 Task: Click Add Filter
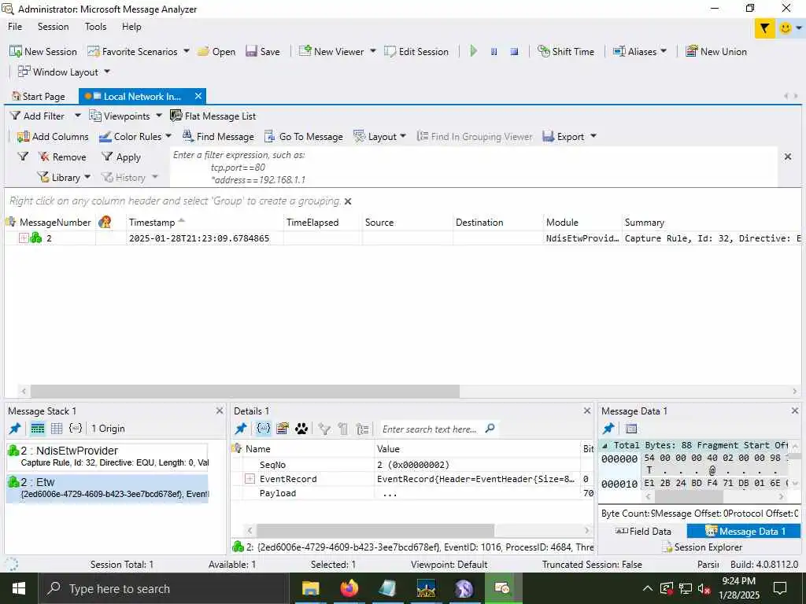coord(38,116)
